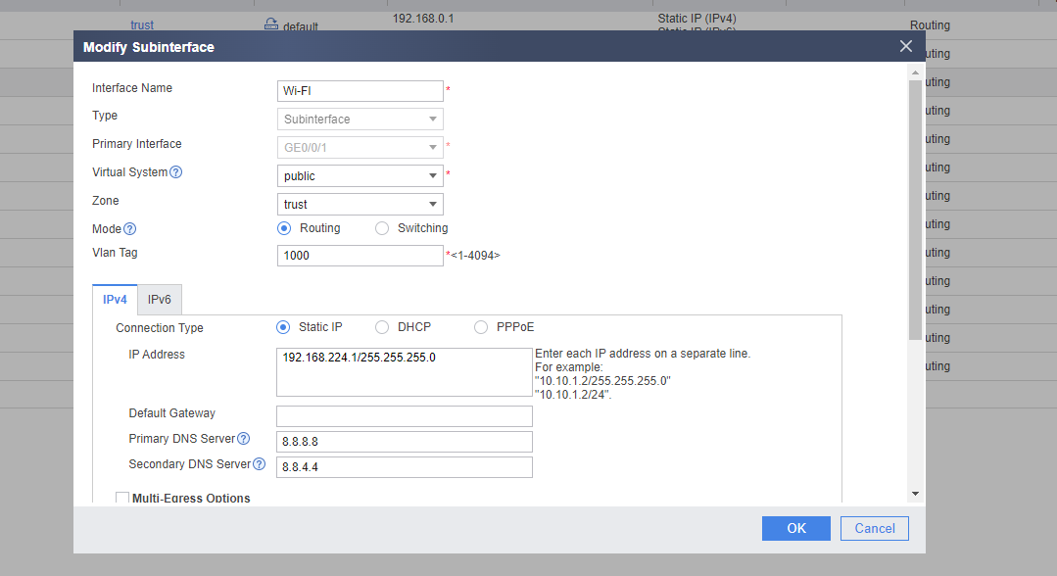Close the Modify Subinterface dialog
Viewport: 1057px width, 576px height.
(905, 46)
